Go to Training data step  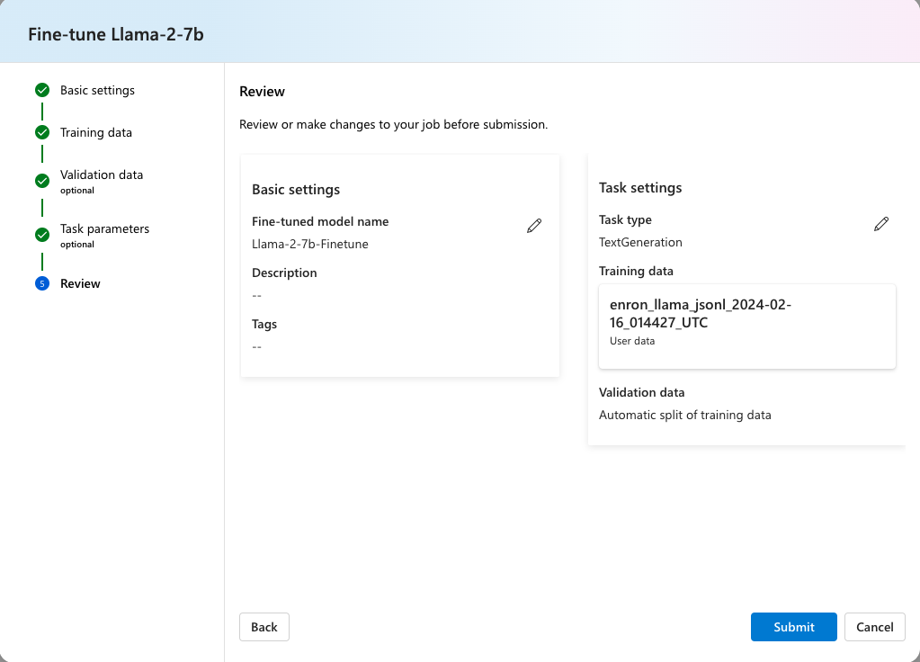click(96, 132)
